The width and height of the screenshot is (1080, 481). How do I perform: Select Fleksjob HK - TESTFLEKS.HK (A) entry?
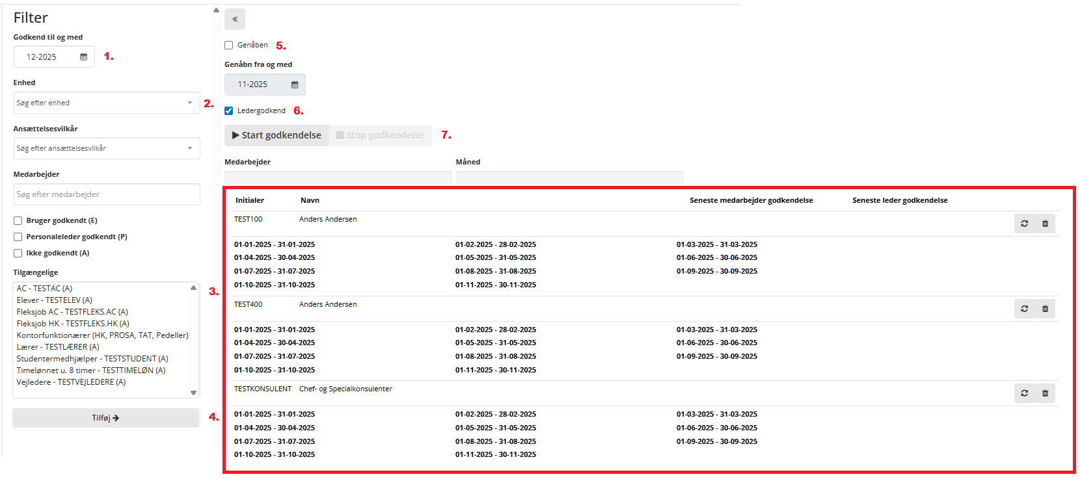click(x=73, y=324)
